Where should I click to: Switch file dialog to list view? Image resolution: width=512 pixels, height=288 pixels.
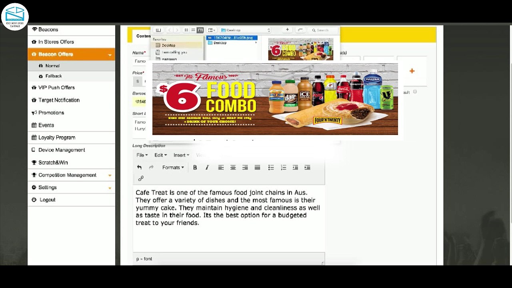click(x=193, y=30)
